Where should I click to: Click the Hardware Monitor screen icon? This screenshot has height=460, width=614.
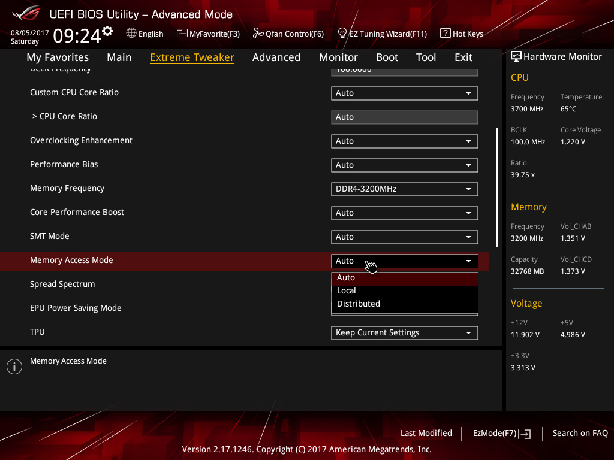click(x=516, y=57)
